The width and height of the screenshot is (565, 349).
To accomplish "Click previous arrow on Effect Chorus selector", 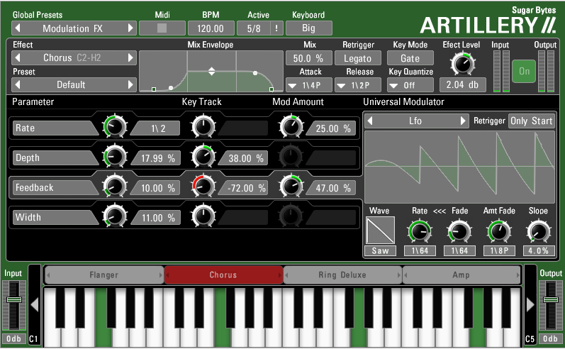I will pos(18,57).
